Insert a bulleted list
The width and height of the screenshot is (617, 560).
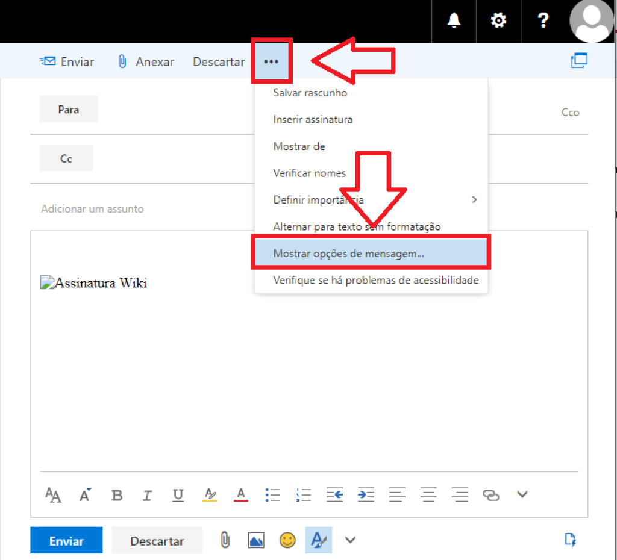click(x=272, y=495)
